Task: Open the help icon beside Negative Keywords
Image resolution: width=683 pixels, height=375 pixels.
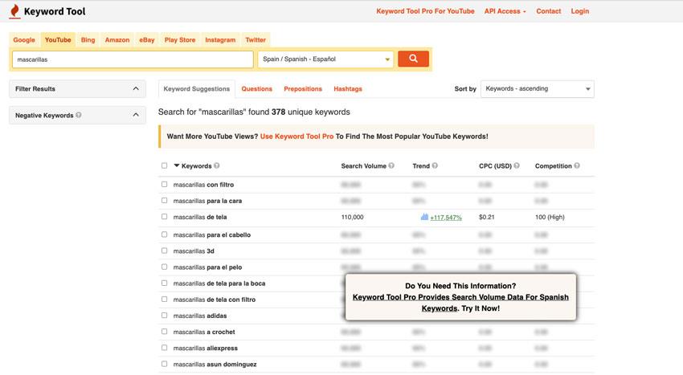Action: click(79, 115)
